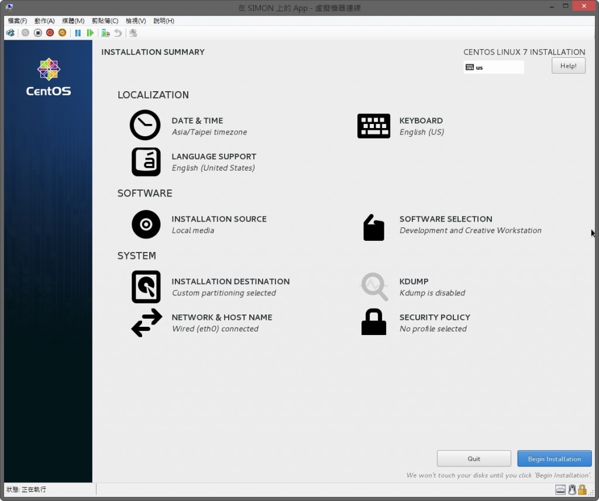Screen dimensions: 599x501
Task: Open the 媒體(M) media menu
Action: click(73, 20)
